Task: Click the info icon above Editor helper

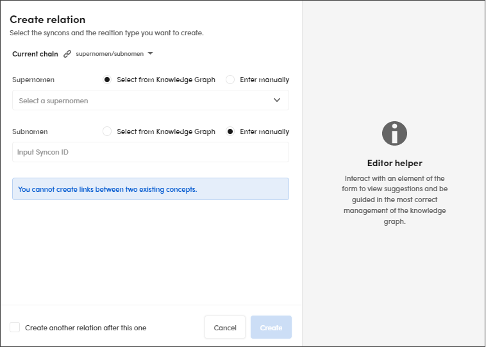Action: tap(394, 133)
